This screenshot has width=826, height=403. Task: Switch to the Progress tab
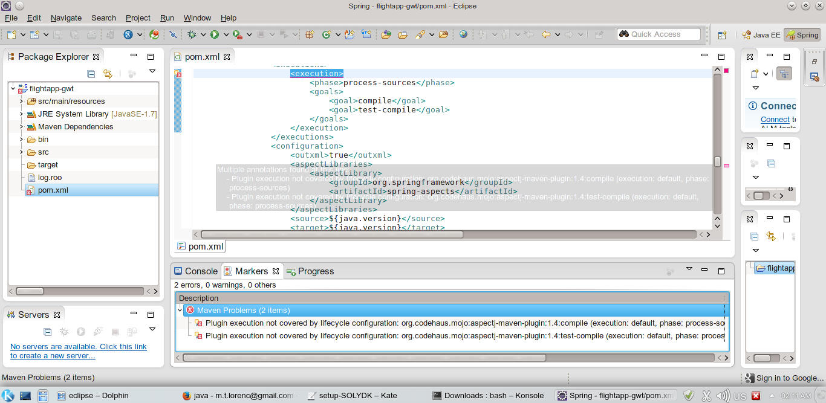tap(310, 271)
